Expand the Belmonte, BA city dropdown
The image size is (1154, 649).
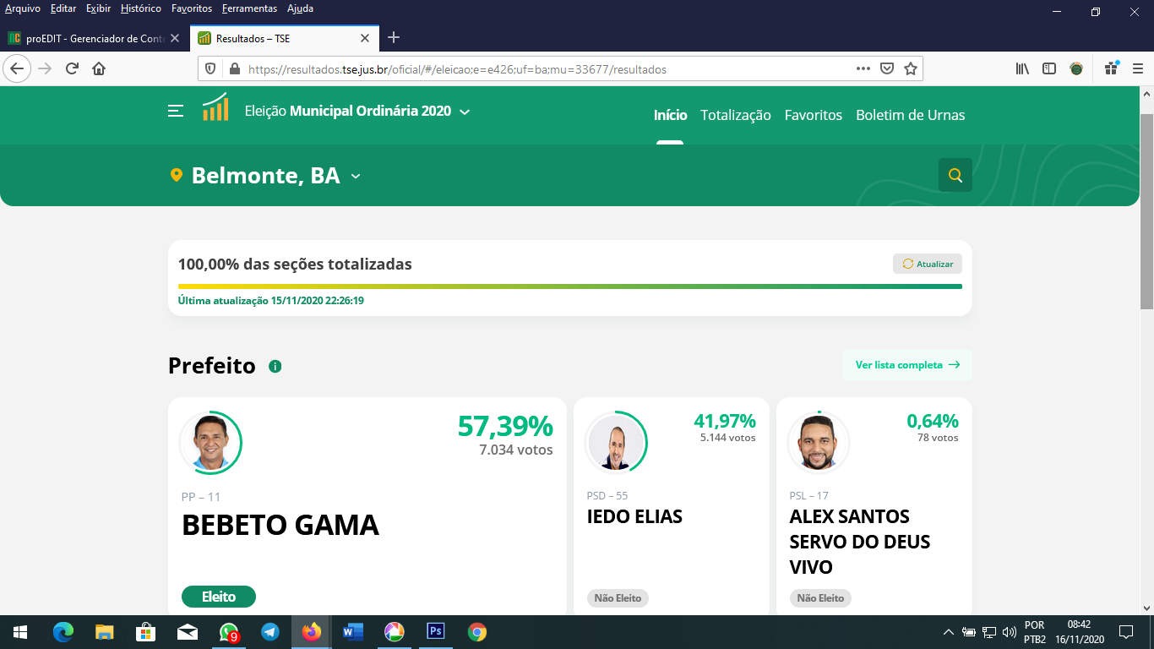pos(356,176)
